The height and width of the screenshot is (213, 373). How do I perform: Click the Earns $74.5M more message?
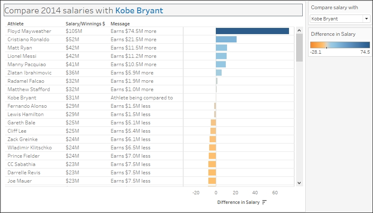point(133,31)
